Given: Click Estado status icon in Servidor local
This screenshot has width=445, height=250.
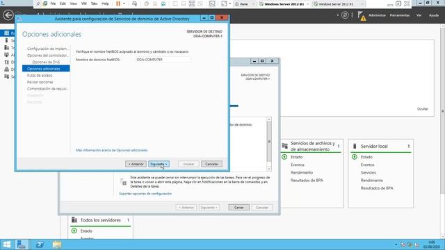Looking at the screenshot, I should click(x=355, y=157).
